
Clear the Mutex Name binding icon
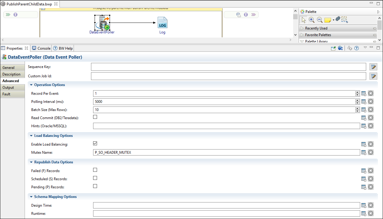(371, 153)
